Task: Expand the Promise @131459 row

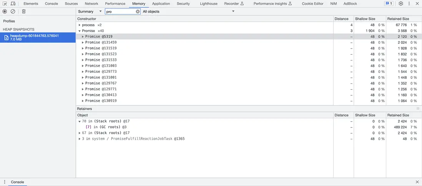Action: (83, 42)
